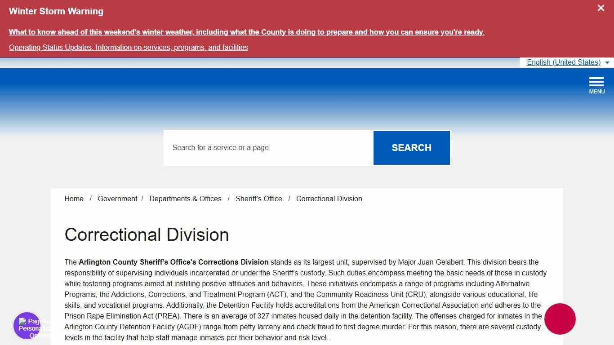The image size is (614, 345).
Task: Click the Correctional Division page title
Action: [147, 234]
